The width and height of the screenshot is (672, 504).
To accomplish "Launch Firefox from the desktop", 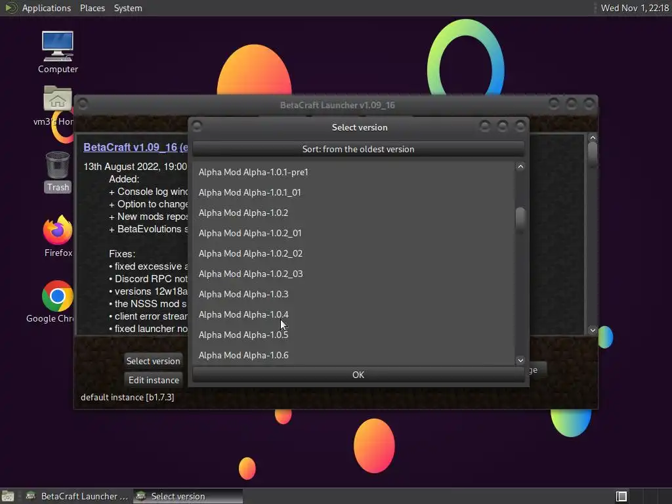I will [x=58, y=236].
